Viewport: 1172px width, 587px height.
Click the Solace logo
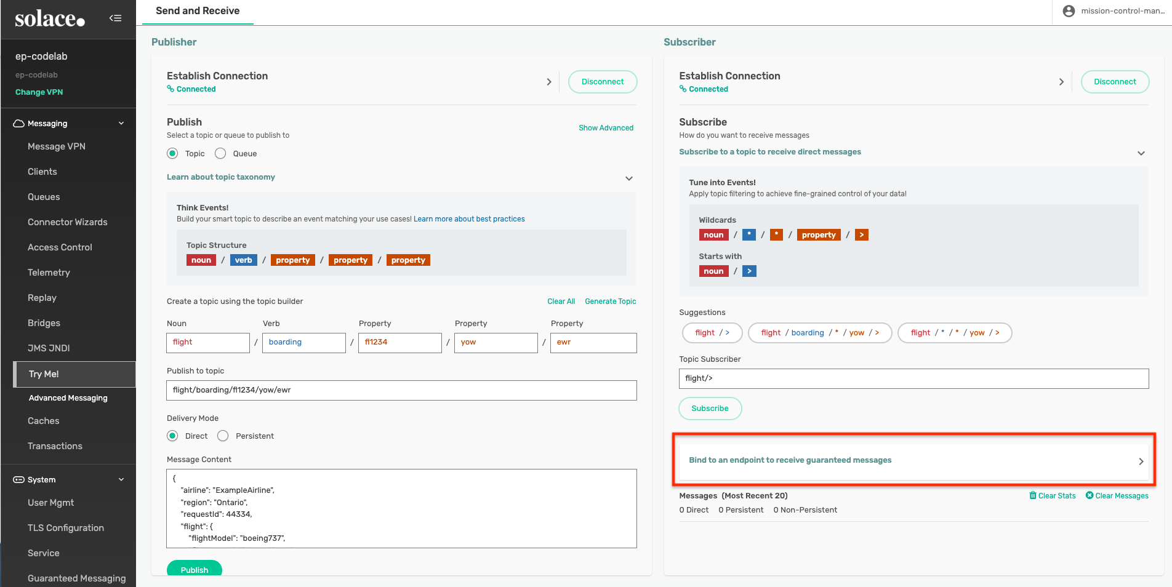[x=50, y=19]
